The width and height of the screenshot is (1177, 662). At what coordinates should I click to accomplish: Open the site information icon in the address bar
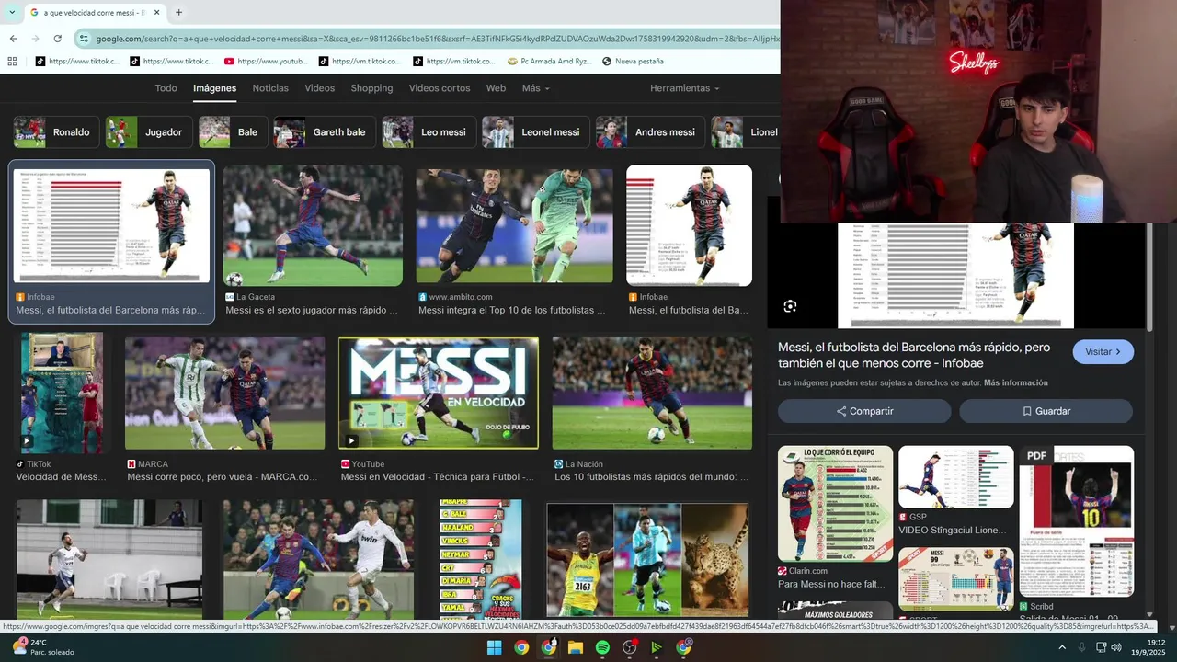84,39
